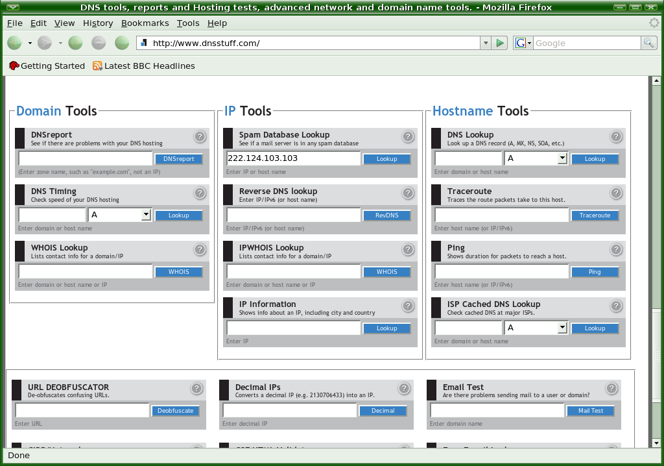Open the Edit menu
Viewport: 664px width, 466px height.
pyautogui.click(x=38, y=23)
